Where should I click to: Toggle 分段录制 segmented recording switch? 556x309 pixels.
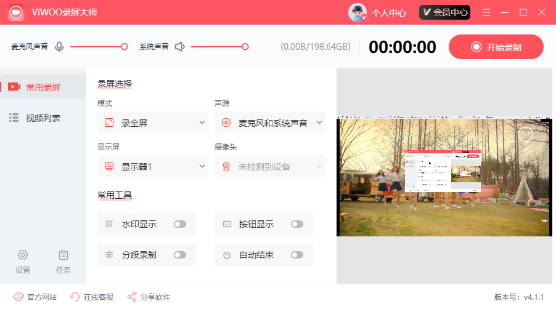[180, 255]
